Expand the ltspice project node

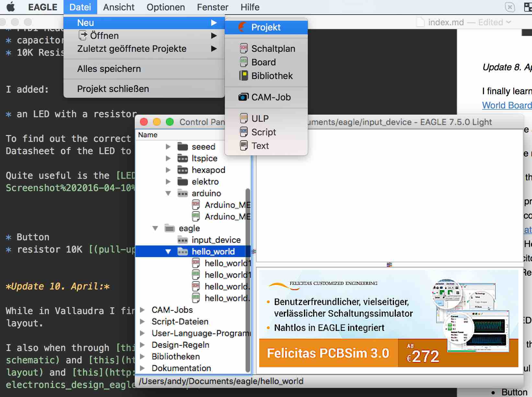click(x=168, y=158)
